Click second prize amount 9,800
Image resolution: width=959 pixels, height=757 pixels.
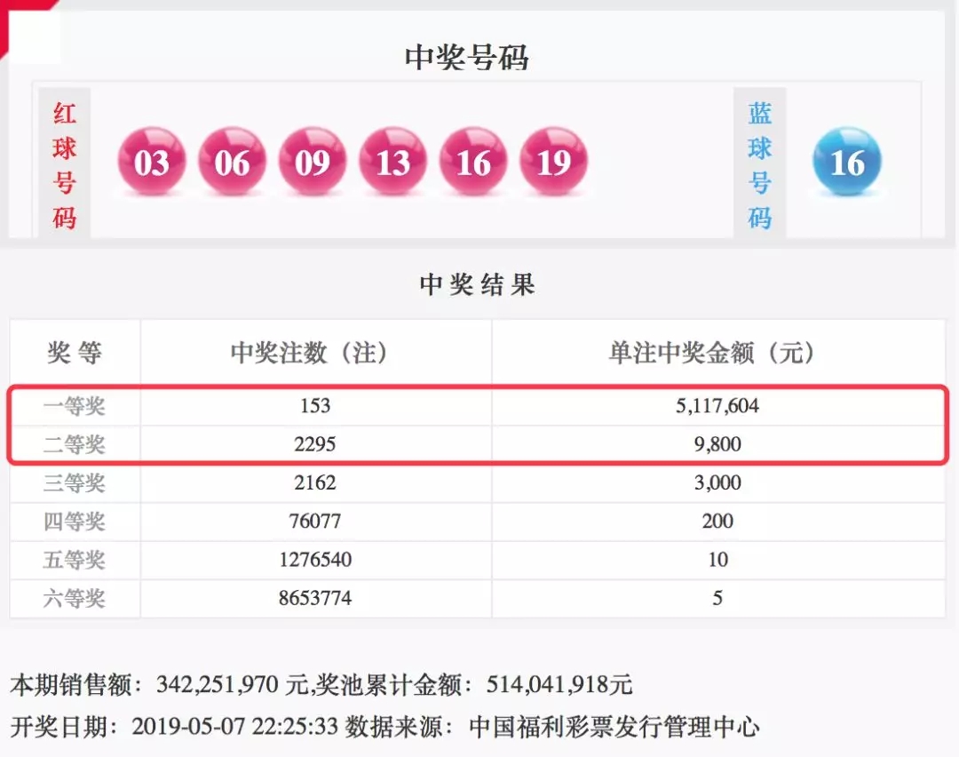coord(717,444)
